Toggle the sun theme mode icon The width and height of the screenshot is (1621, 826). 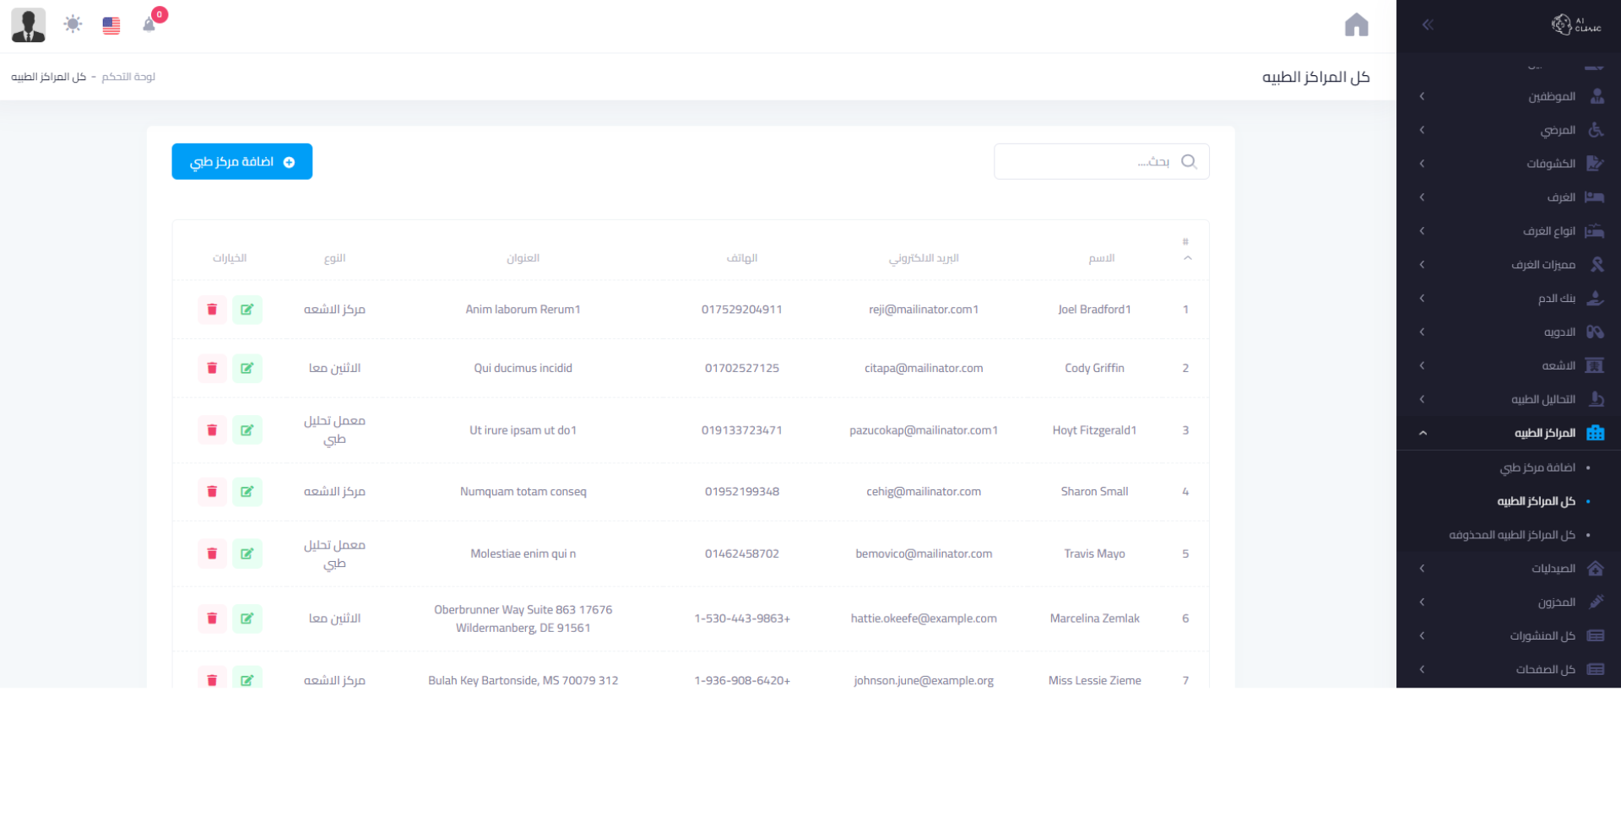coord(73,24)
